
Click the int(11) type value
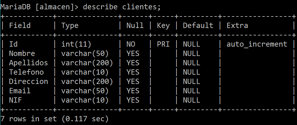pyautogui.click(x=76, y=44)
